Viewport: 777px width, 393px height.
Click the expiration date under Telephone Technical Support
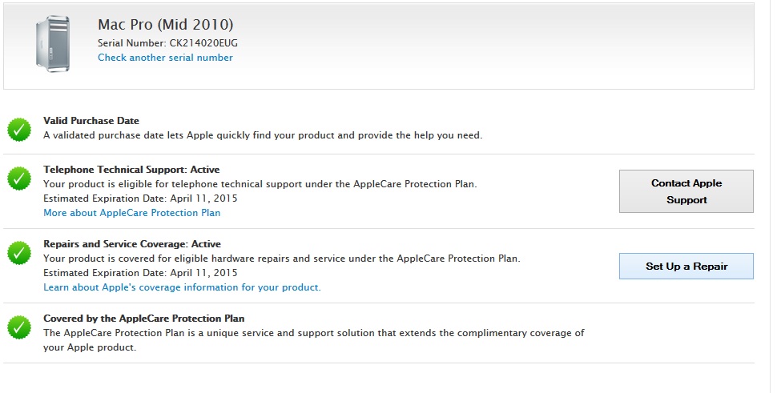click(x=140, y=199)
